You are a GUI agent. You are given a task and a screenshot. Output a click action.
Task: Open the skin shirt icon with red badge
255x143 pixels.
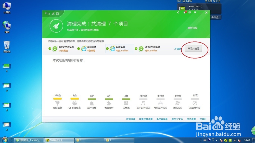click(x=185, y=12)
